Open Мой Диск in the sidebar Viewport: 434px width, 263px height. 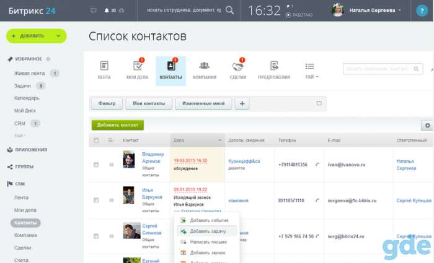point(25,111)
